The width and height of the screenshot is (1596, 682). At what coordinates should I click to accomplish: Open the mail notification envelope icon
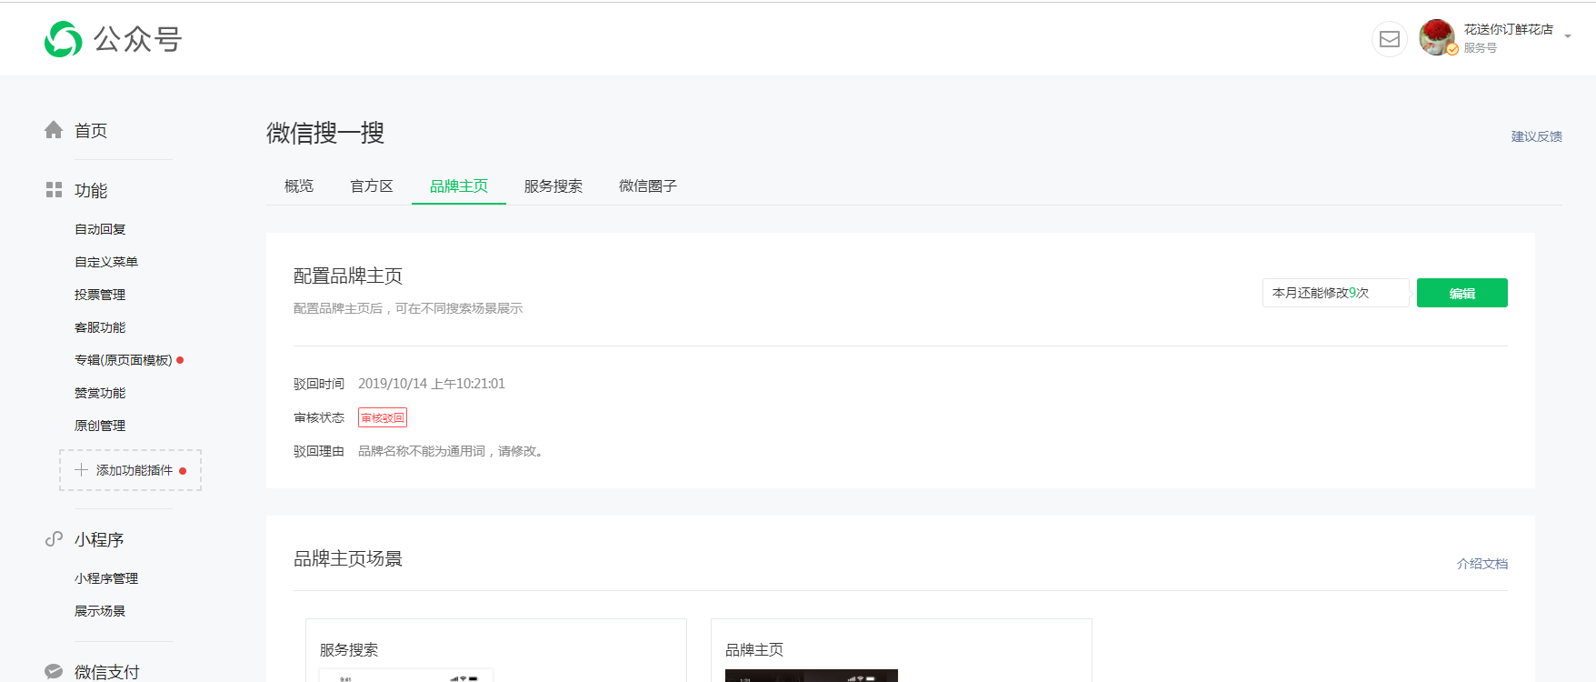1389,39
